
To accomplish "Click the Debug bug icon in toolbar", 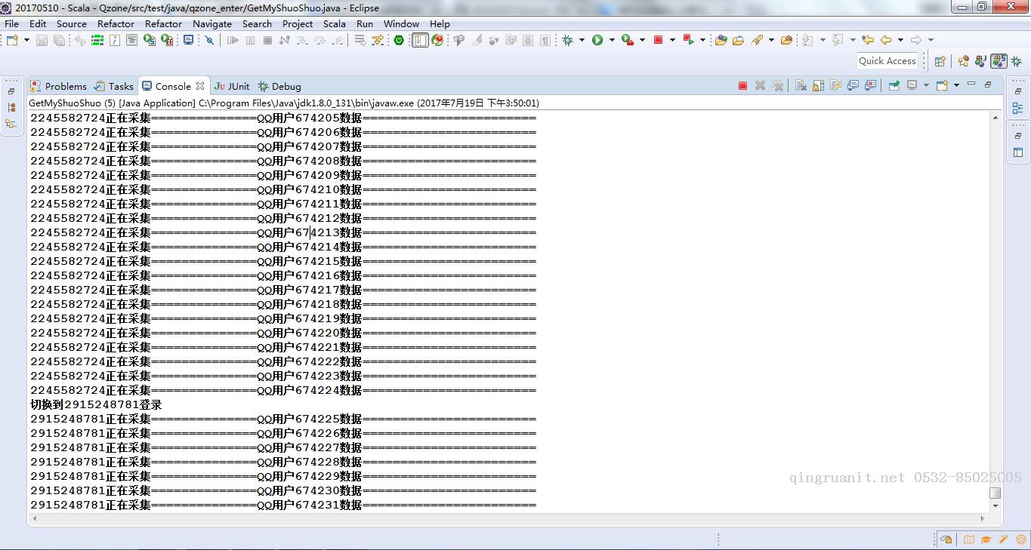I will coord(567,40).
